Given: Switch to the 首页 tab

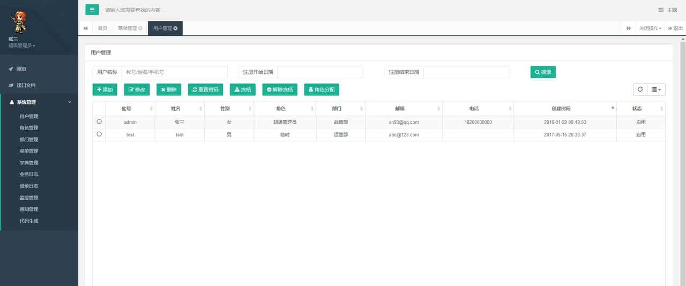Looking at the screenshot, I should coord(102,28).
